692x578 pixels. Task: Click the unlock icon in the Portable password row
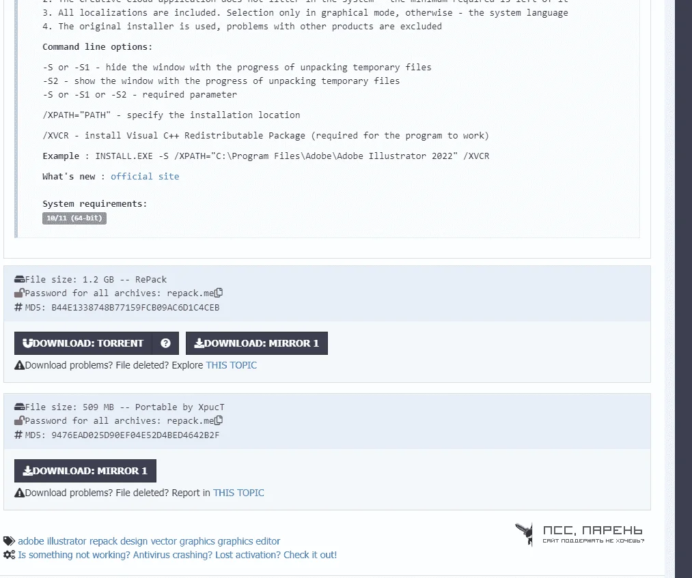(x=19, y=420)
